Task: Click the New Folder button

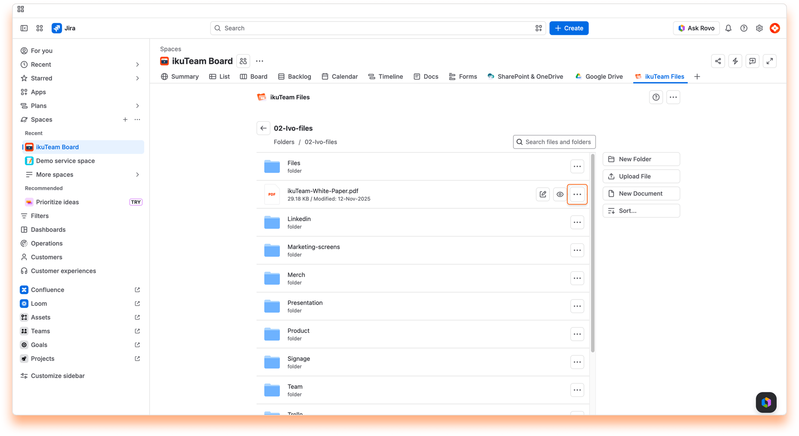Action: pos(641,159)
